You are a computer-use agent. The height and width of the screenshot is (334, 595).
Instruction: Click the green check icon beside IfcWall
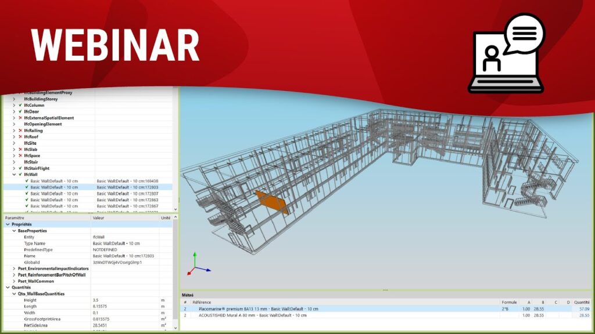(20, 175)
